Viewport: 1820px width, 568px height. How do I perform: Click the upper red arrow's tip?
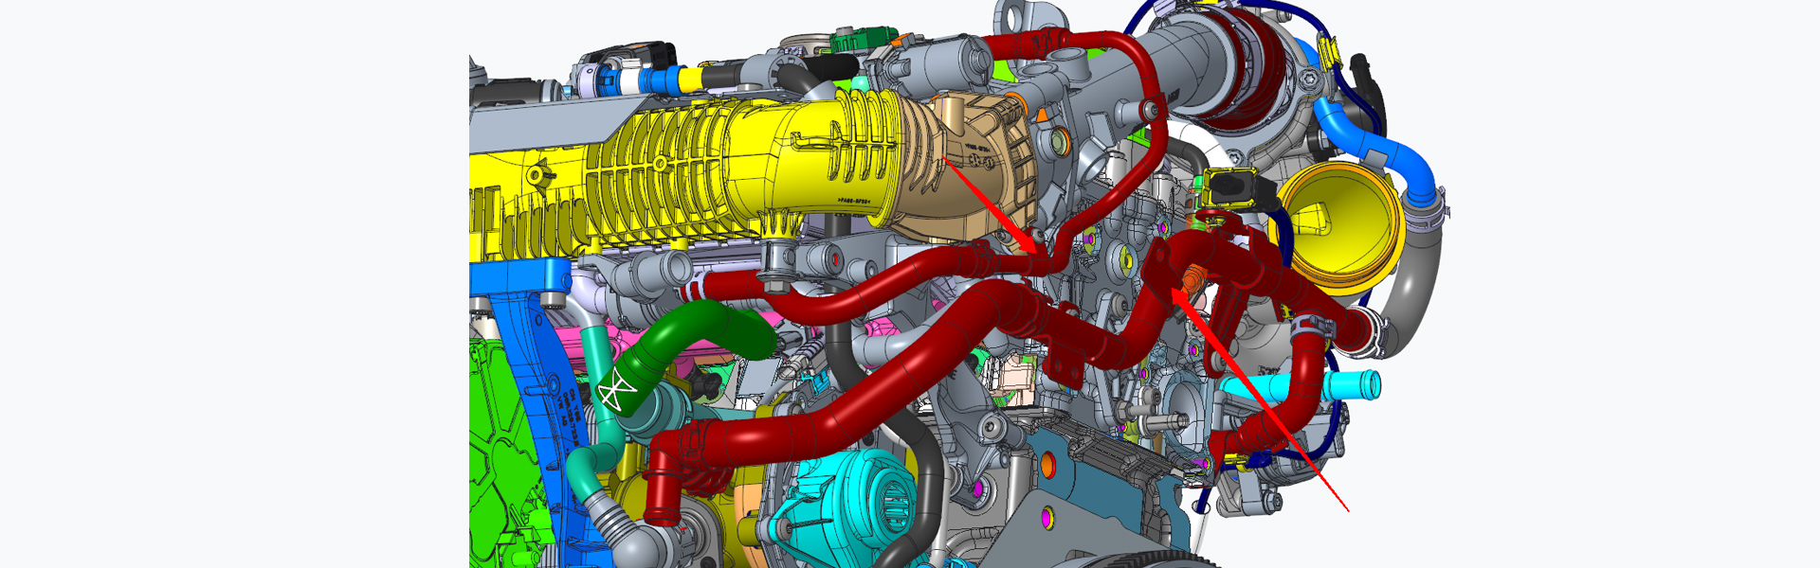coord(1038,254)
